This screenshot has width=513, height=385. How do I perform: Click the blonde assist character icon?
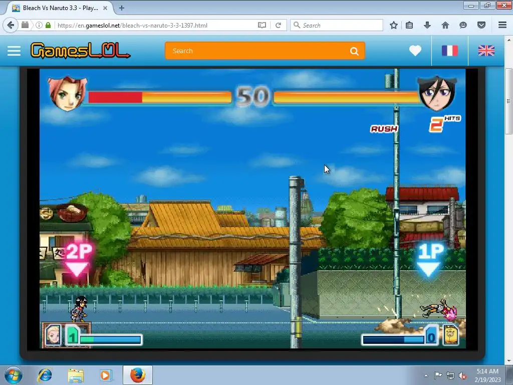pos(53,335)
